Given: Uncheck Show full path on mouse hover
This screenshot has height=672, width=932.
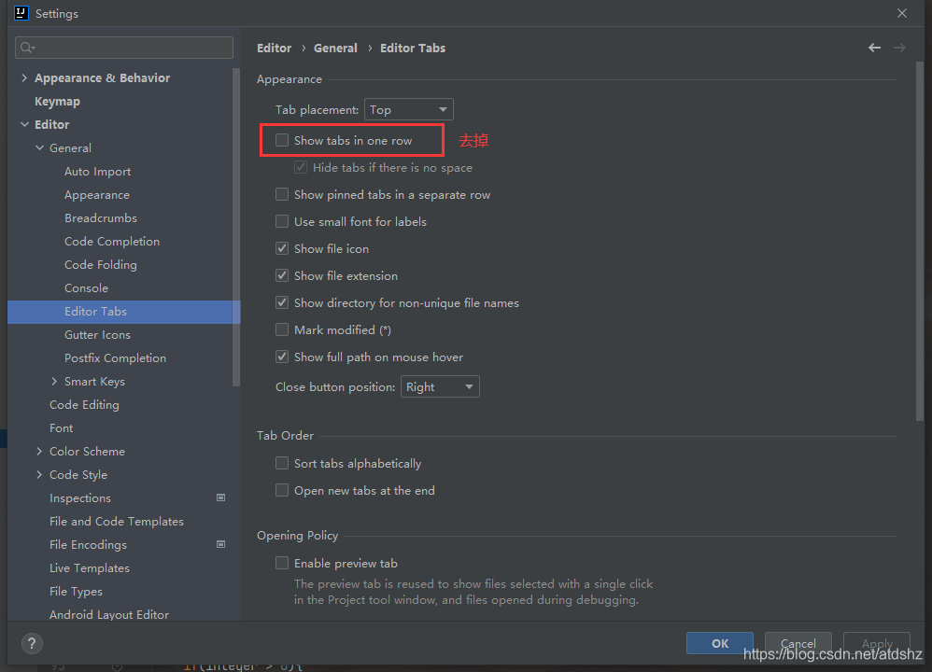Looking at the screenshot, I should (282, 357).
